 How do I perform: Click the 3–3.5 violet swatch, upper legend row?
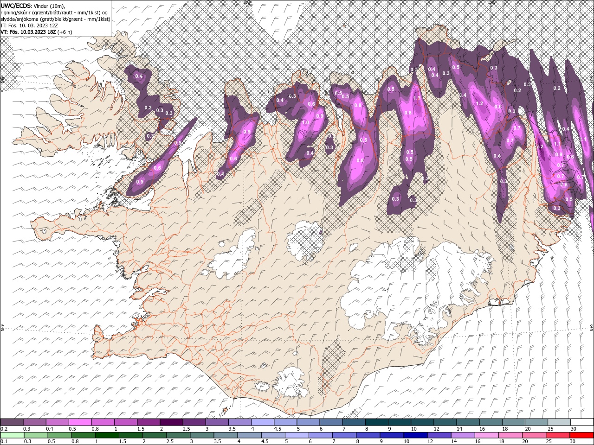click(217, 422)
